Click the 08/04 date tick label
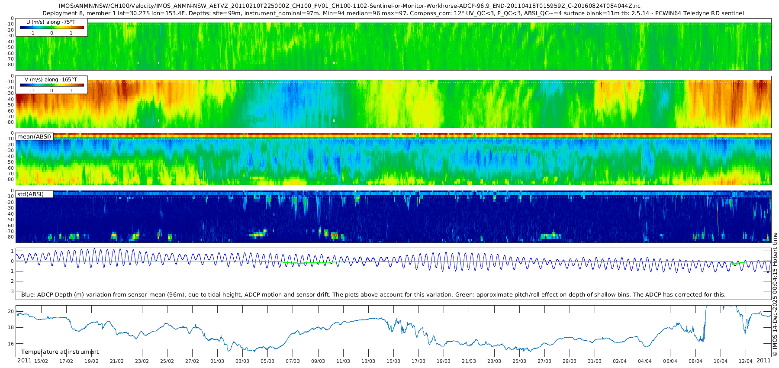 [695, 361]
